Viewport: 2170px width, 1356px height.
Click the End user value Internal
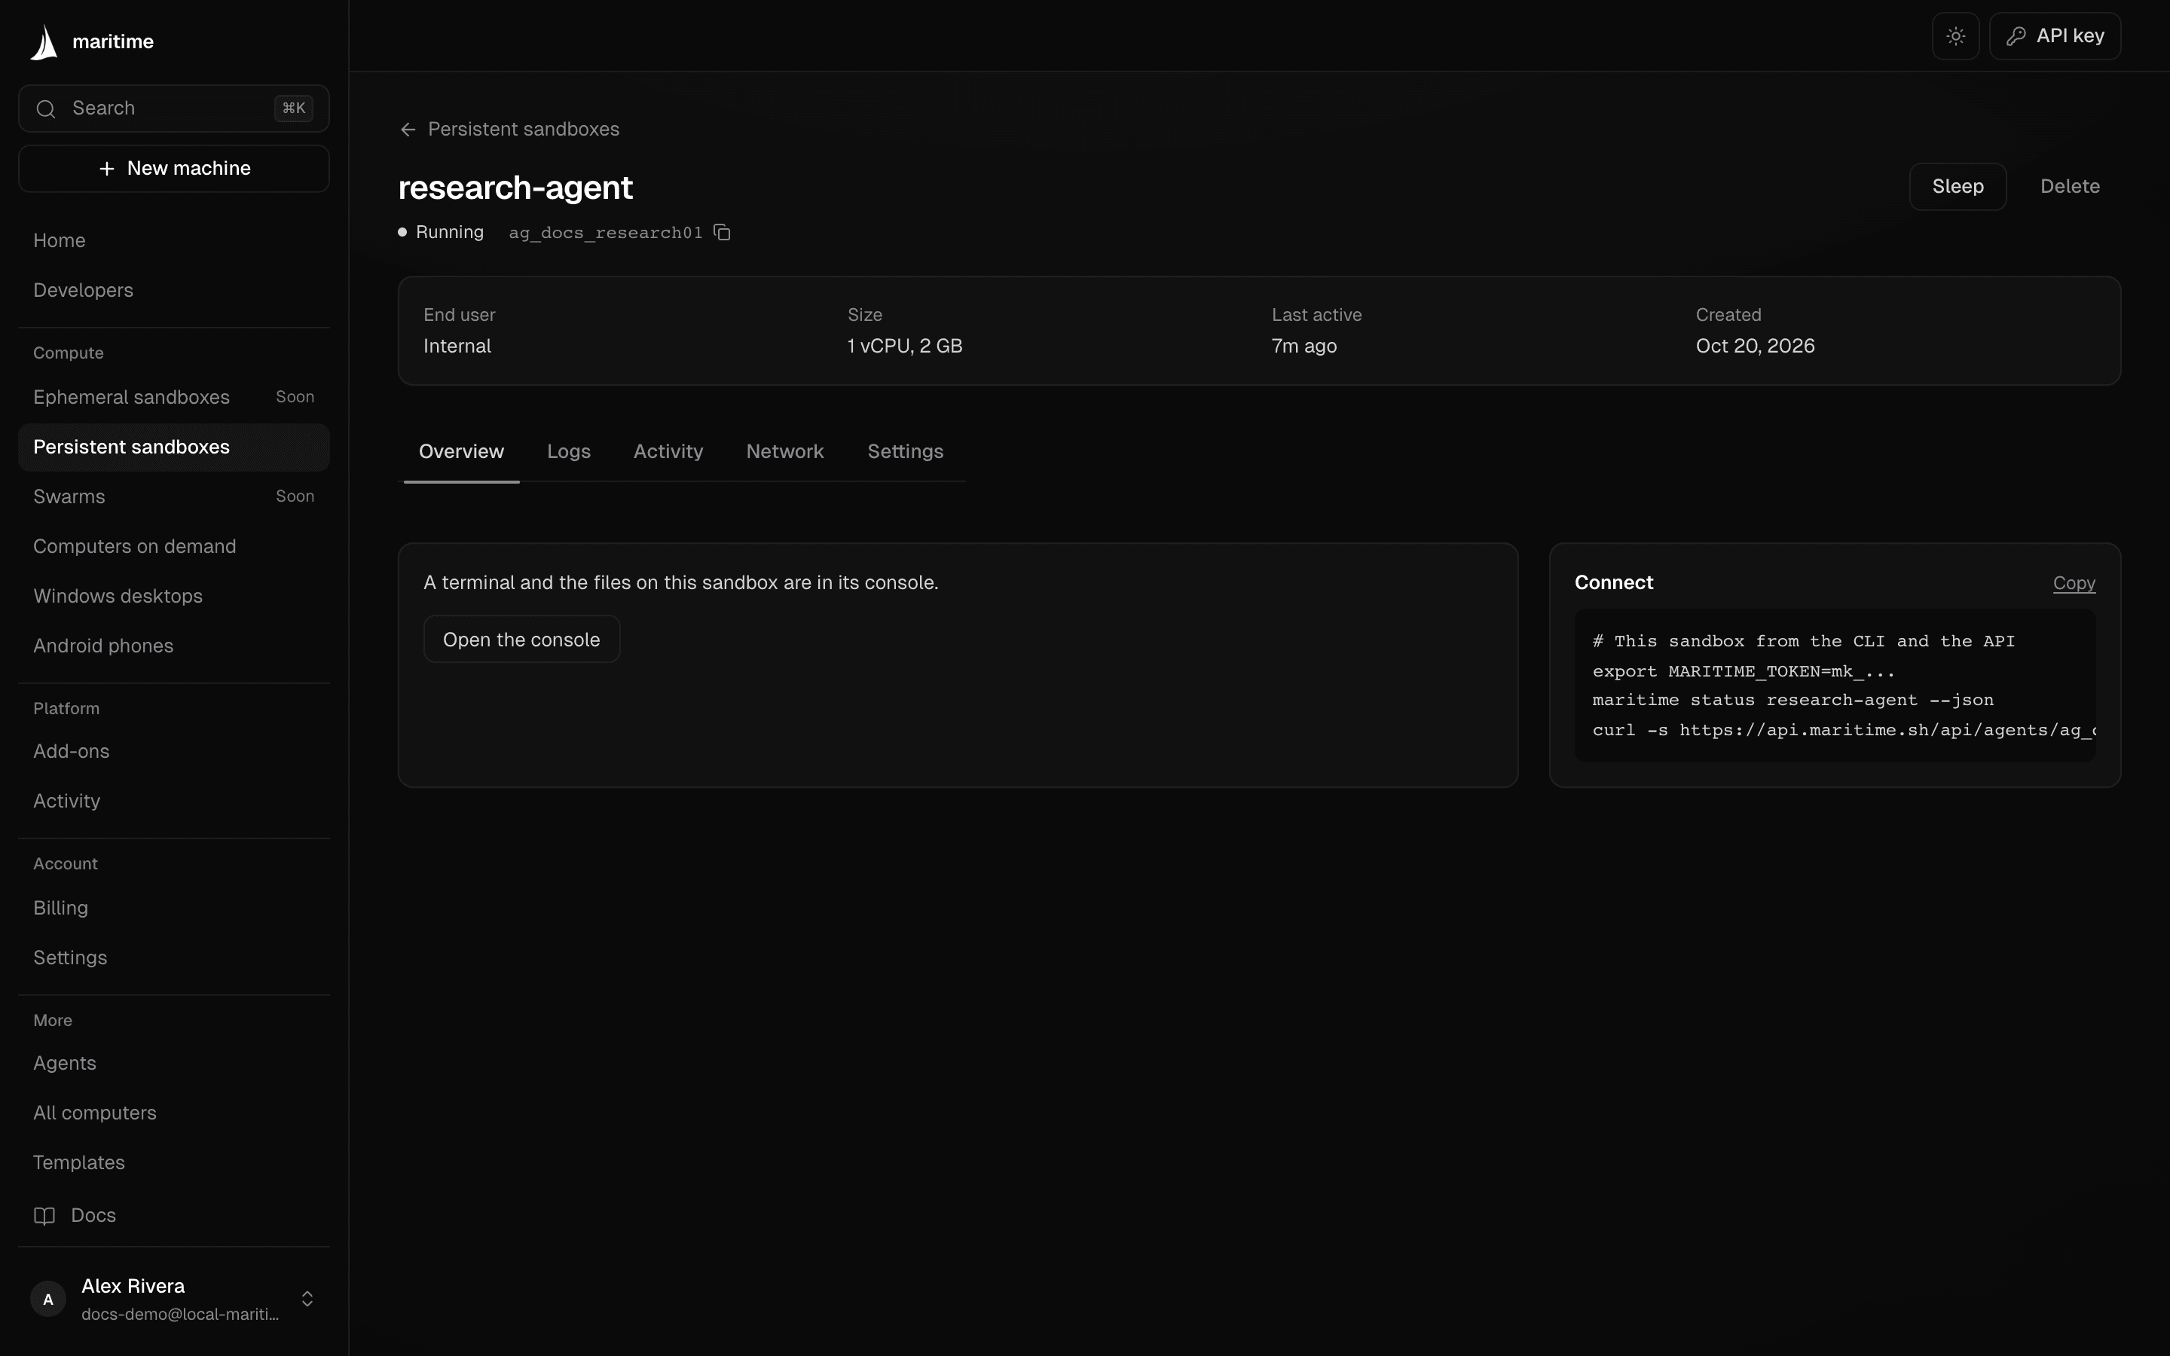pyautogui.click(x=457, y=347)
